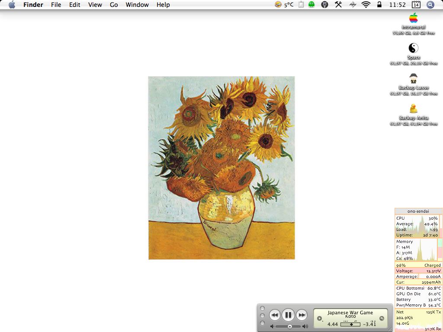Click the Memory label in the monitor

(x=404, y=242)
